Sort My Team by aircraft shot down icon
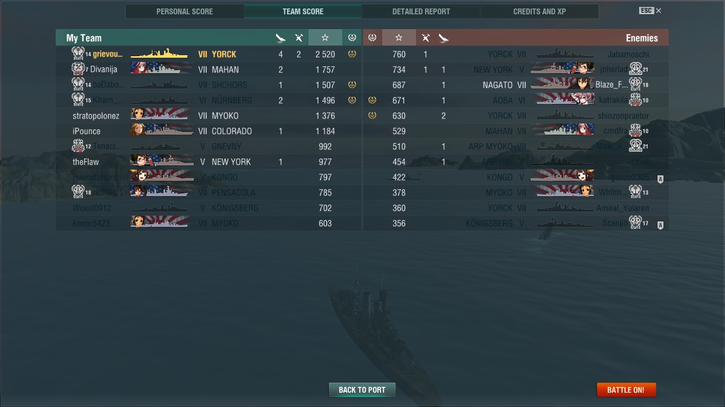Image resolution: width=725 pixels, height=407 pixels. pyautogui.click(x=299, y=38)
